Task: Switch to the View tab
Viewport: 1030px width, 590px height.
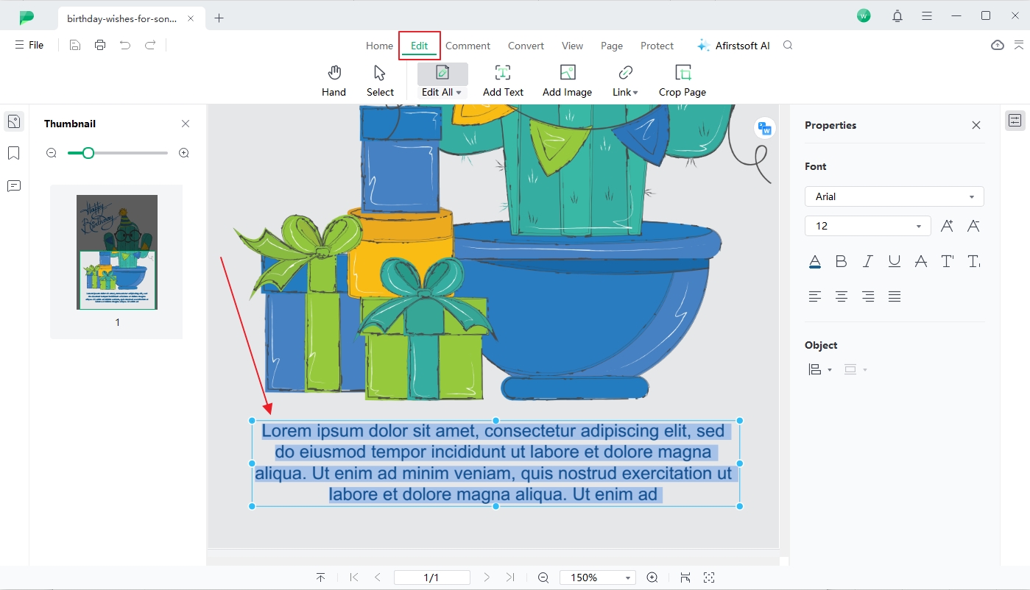Action: click(x=572, y=46)
